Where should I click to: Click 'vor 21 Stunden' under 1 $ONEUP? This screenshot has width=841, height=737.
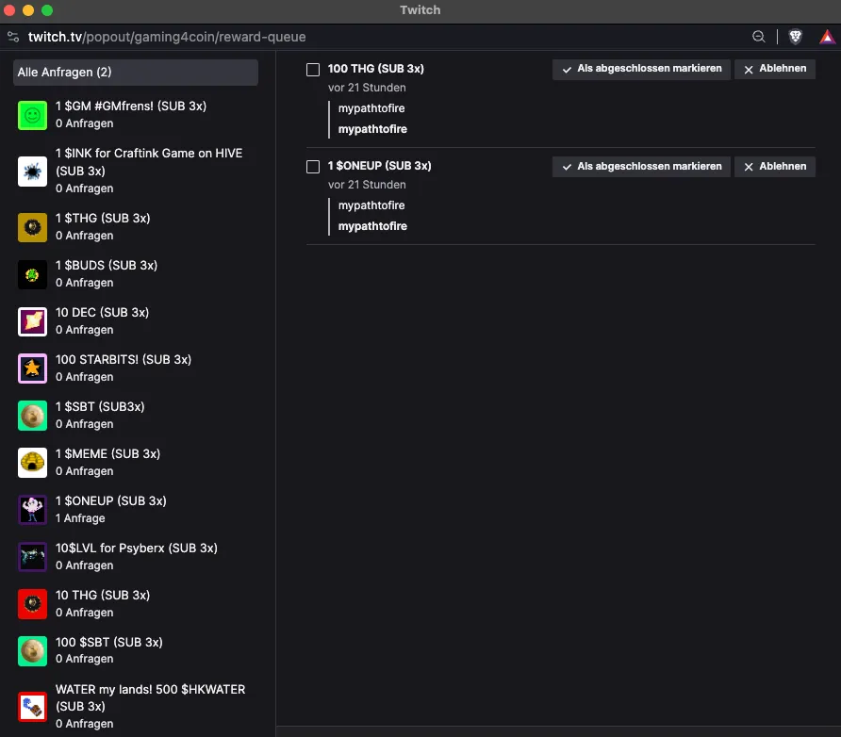(367, 185)
